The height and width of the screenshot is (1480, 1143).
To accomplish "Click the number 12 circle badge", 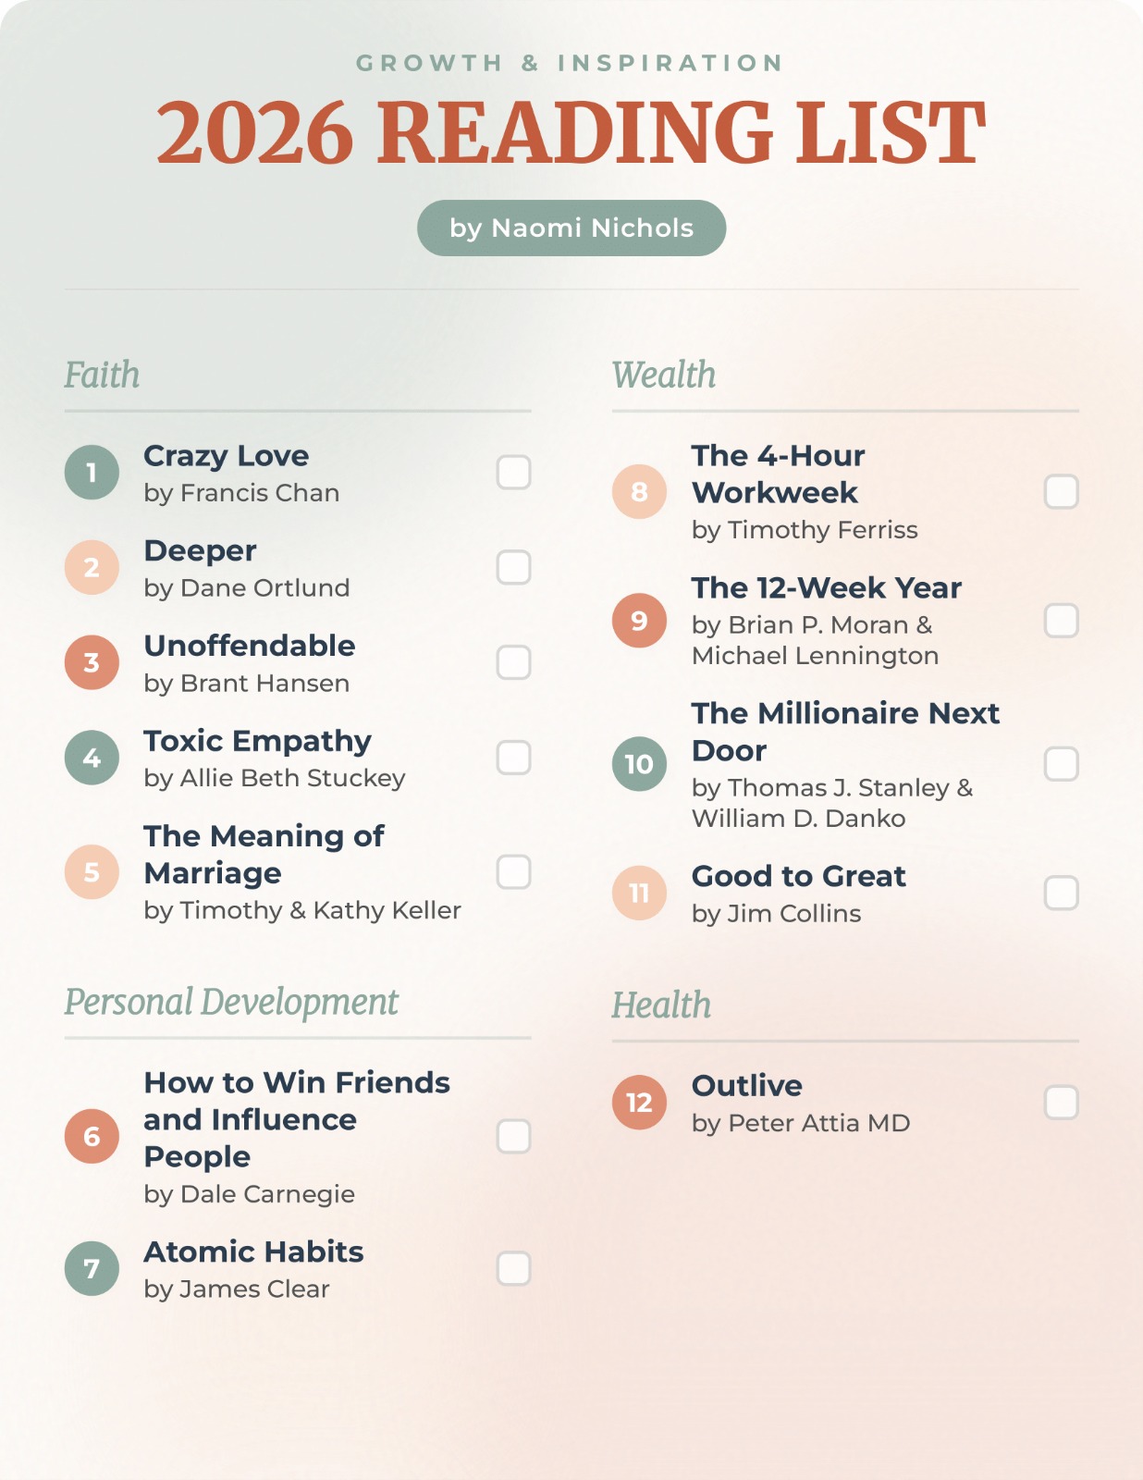I will pyautogui.click(x=639, y=1103).
